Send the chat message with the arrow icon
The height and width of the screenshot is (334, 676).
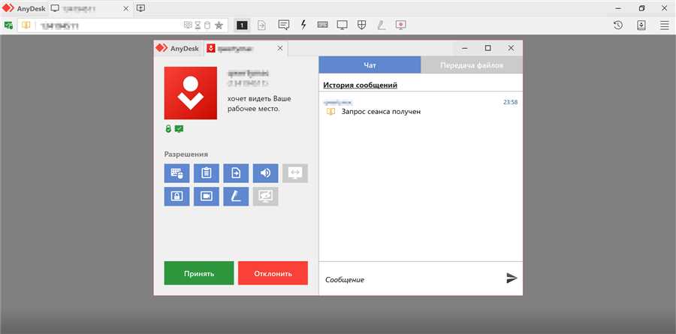point(512,278)
